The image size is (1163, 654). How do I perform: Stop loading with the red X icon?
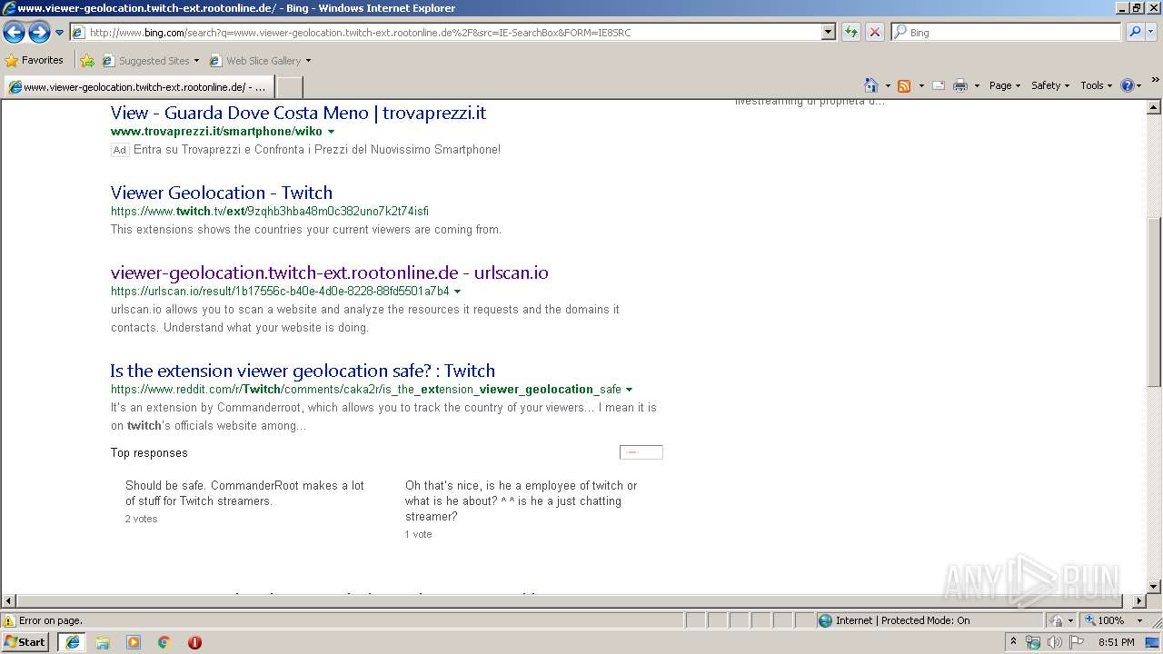875,33
